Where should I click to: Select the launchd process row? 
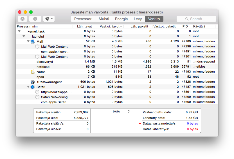(x=117, y=36)
